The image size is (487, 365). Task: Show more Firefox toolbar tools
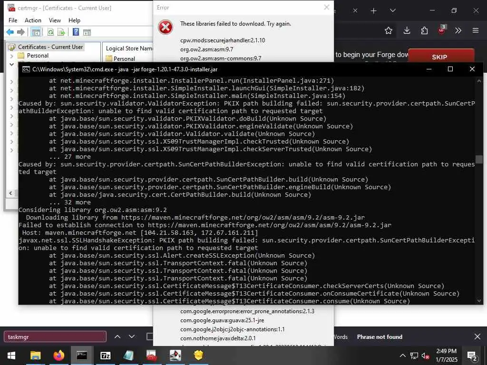458,30
